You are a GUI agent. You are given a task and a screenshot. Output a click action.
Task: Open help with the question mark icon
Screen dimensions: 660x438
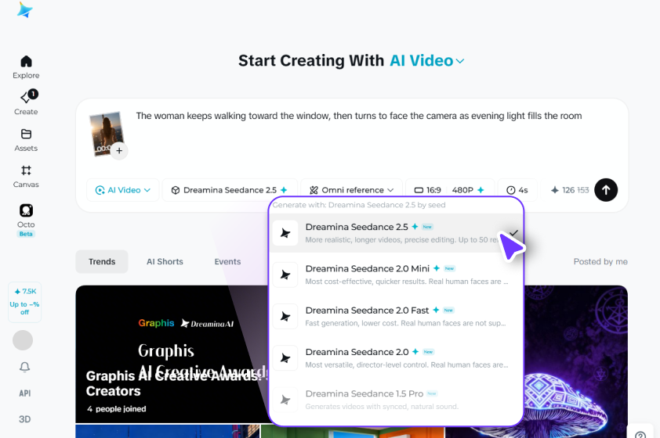tap(640, 434)
